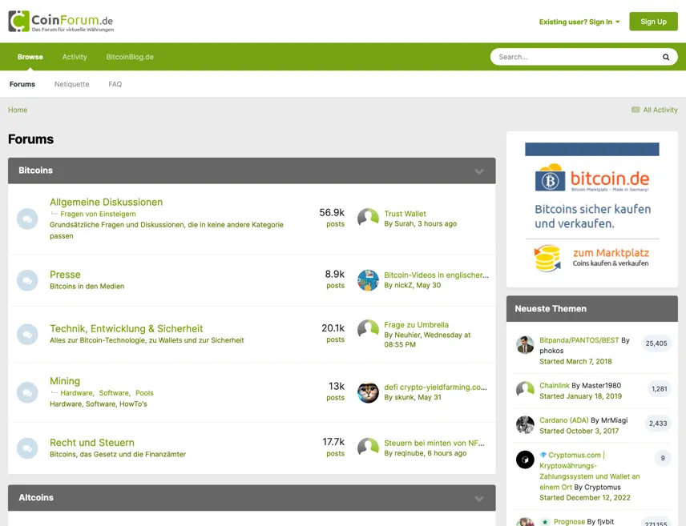
Task: Open the Activity menu tab
Action: 75,57
